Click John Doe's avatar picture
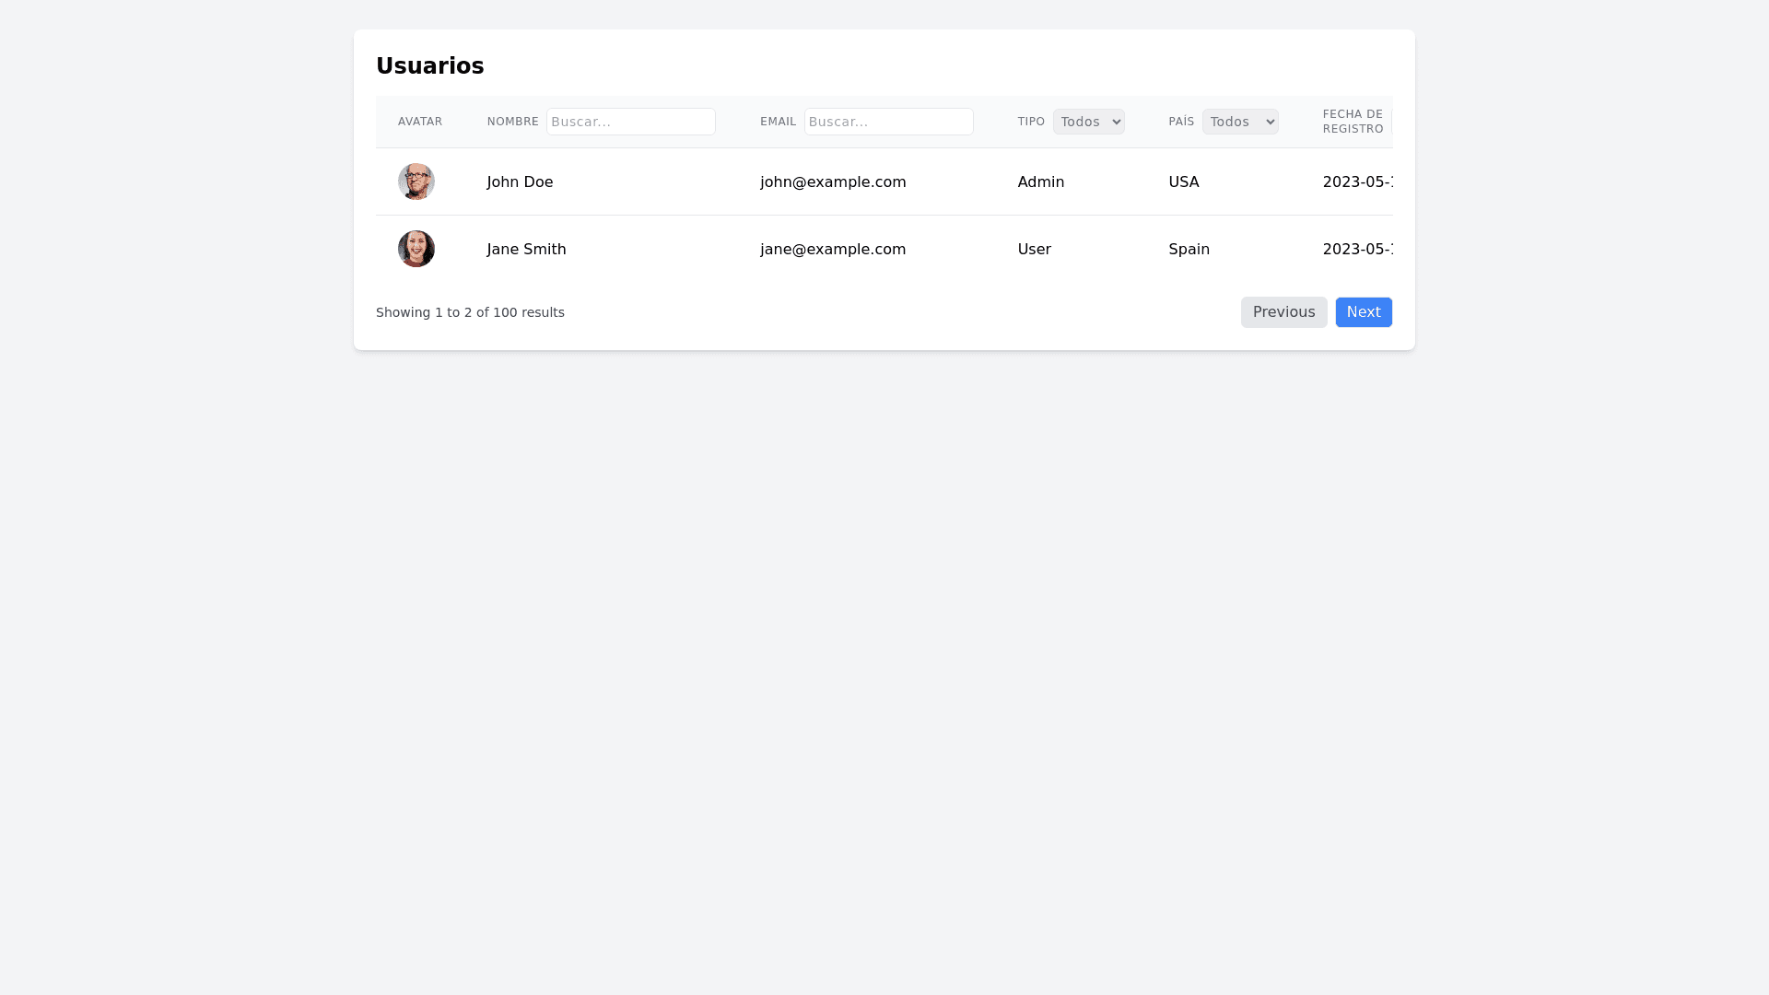This screenshot has height=995, width=1769. pyautogui.click(x=416, y=181)
